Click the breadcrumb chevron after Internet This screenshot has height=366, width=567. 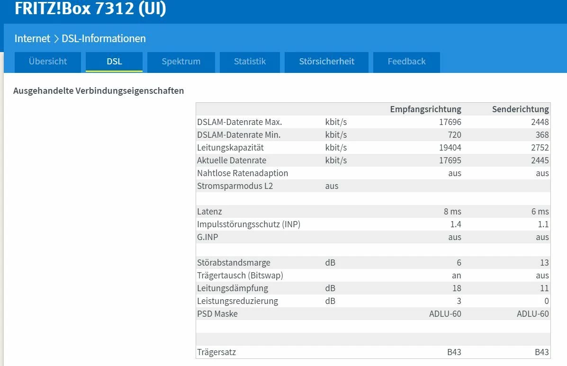pos(56,39)
